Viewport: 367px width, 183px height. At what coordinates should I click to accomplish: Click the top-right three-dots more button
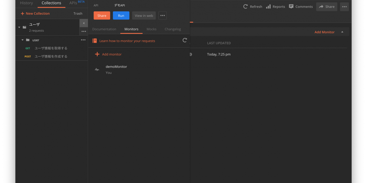click(x=344, y=7)
